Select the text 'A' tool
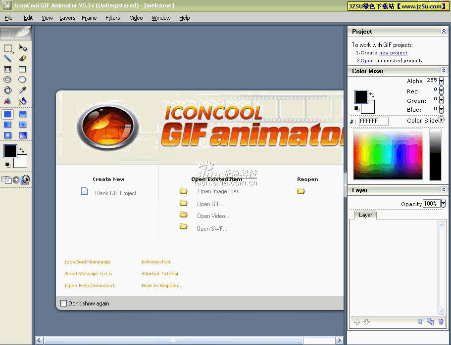Screen dimensions: 451x345 [x=7, y=101]
